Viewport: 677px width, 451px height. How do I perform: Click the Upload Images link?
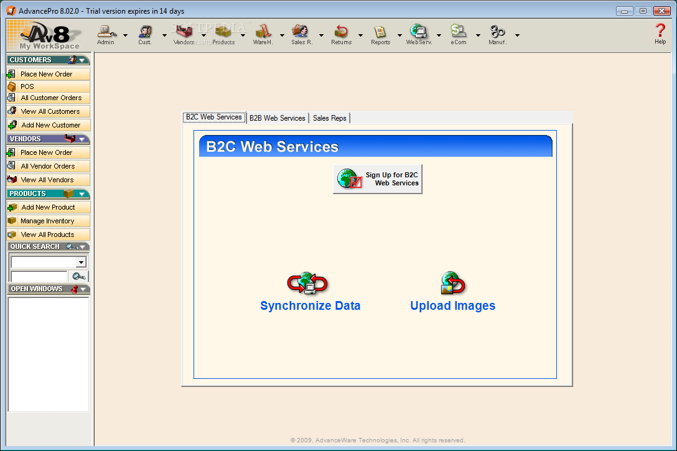(x=452, y=305)
